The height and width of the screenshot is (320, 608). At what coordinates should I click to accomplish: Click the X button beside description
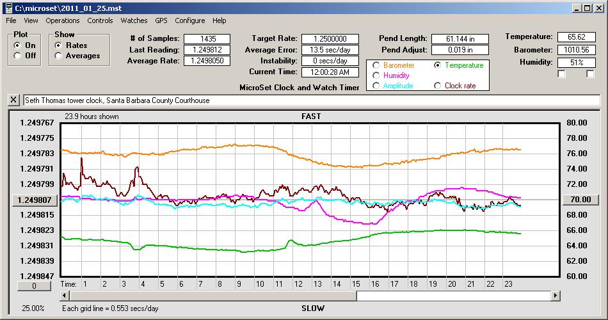coord(13,100)
